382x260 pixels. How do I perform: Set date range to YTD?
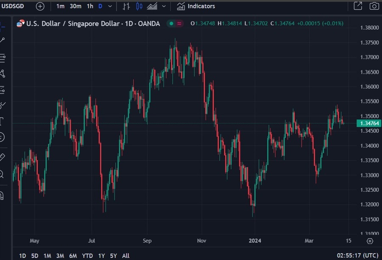pos(87,256)
